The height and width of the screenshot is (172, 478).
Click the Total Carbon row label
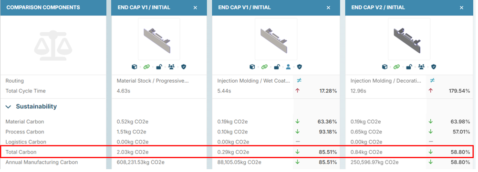[21, 152]
